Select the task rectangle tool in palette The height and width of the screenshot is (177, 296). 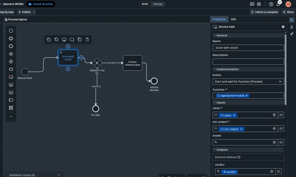(x=11, y=69)
